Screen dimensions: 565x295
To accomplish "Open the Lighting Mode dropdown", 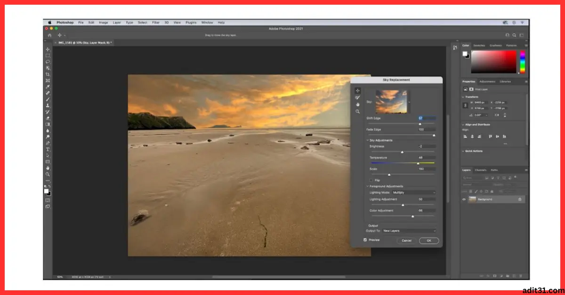I will tap(413, 192).
